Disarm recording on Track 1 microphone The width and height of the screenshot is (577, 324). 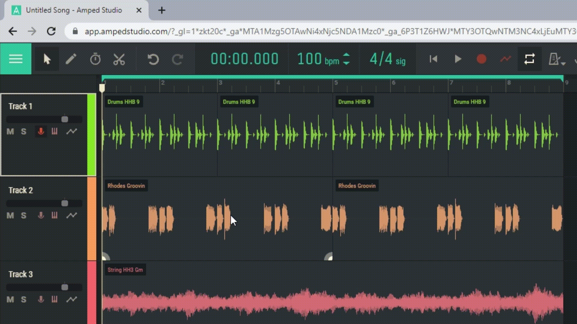(41, 131)
